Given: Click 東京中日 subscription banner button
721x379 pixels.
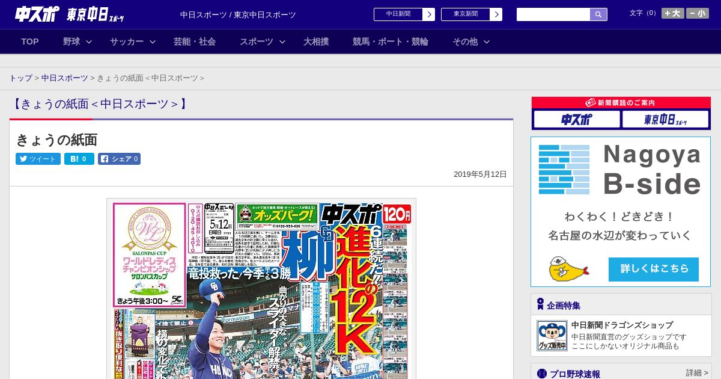Looking at the screenshot, I should click(665, 119).
